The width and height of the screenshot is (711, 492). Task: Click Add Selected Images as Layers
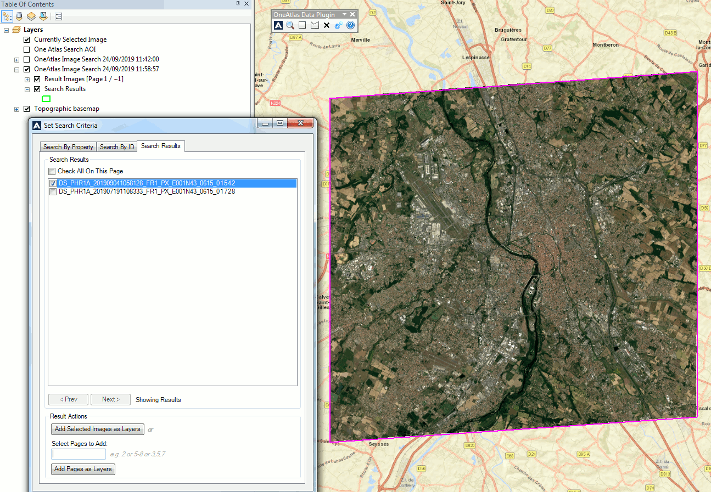[97, 429]
